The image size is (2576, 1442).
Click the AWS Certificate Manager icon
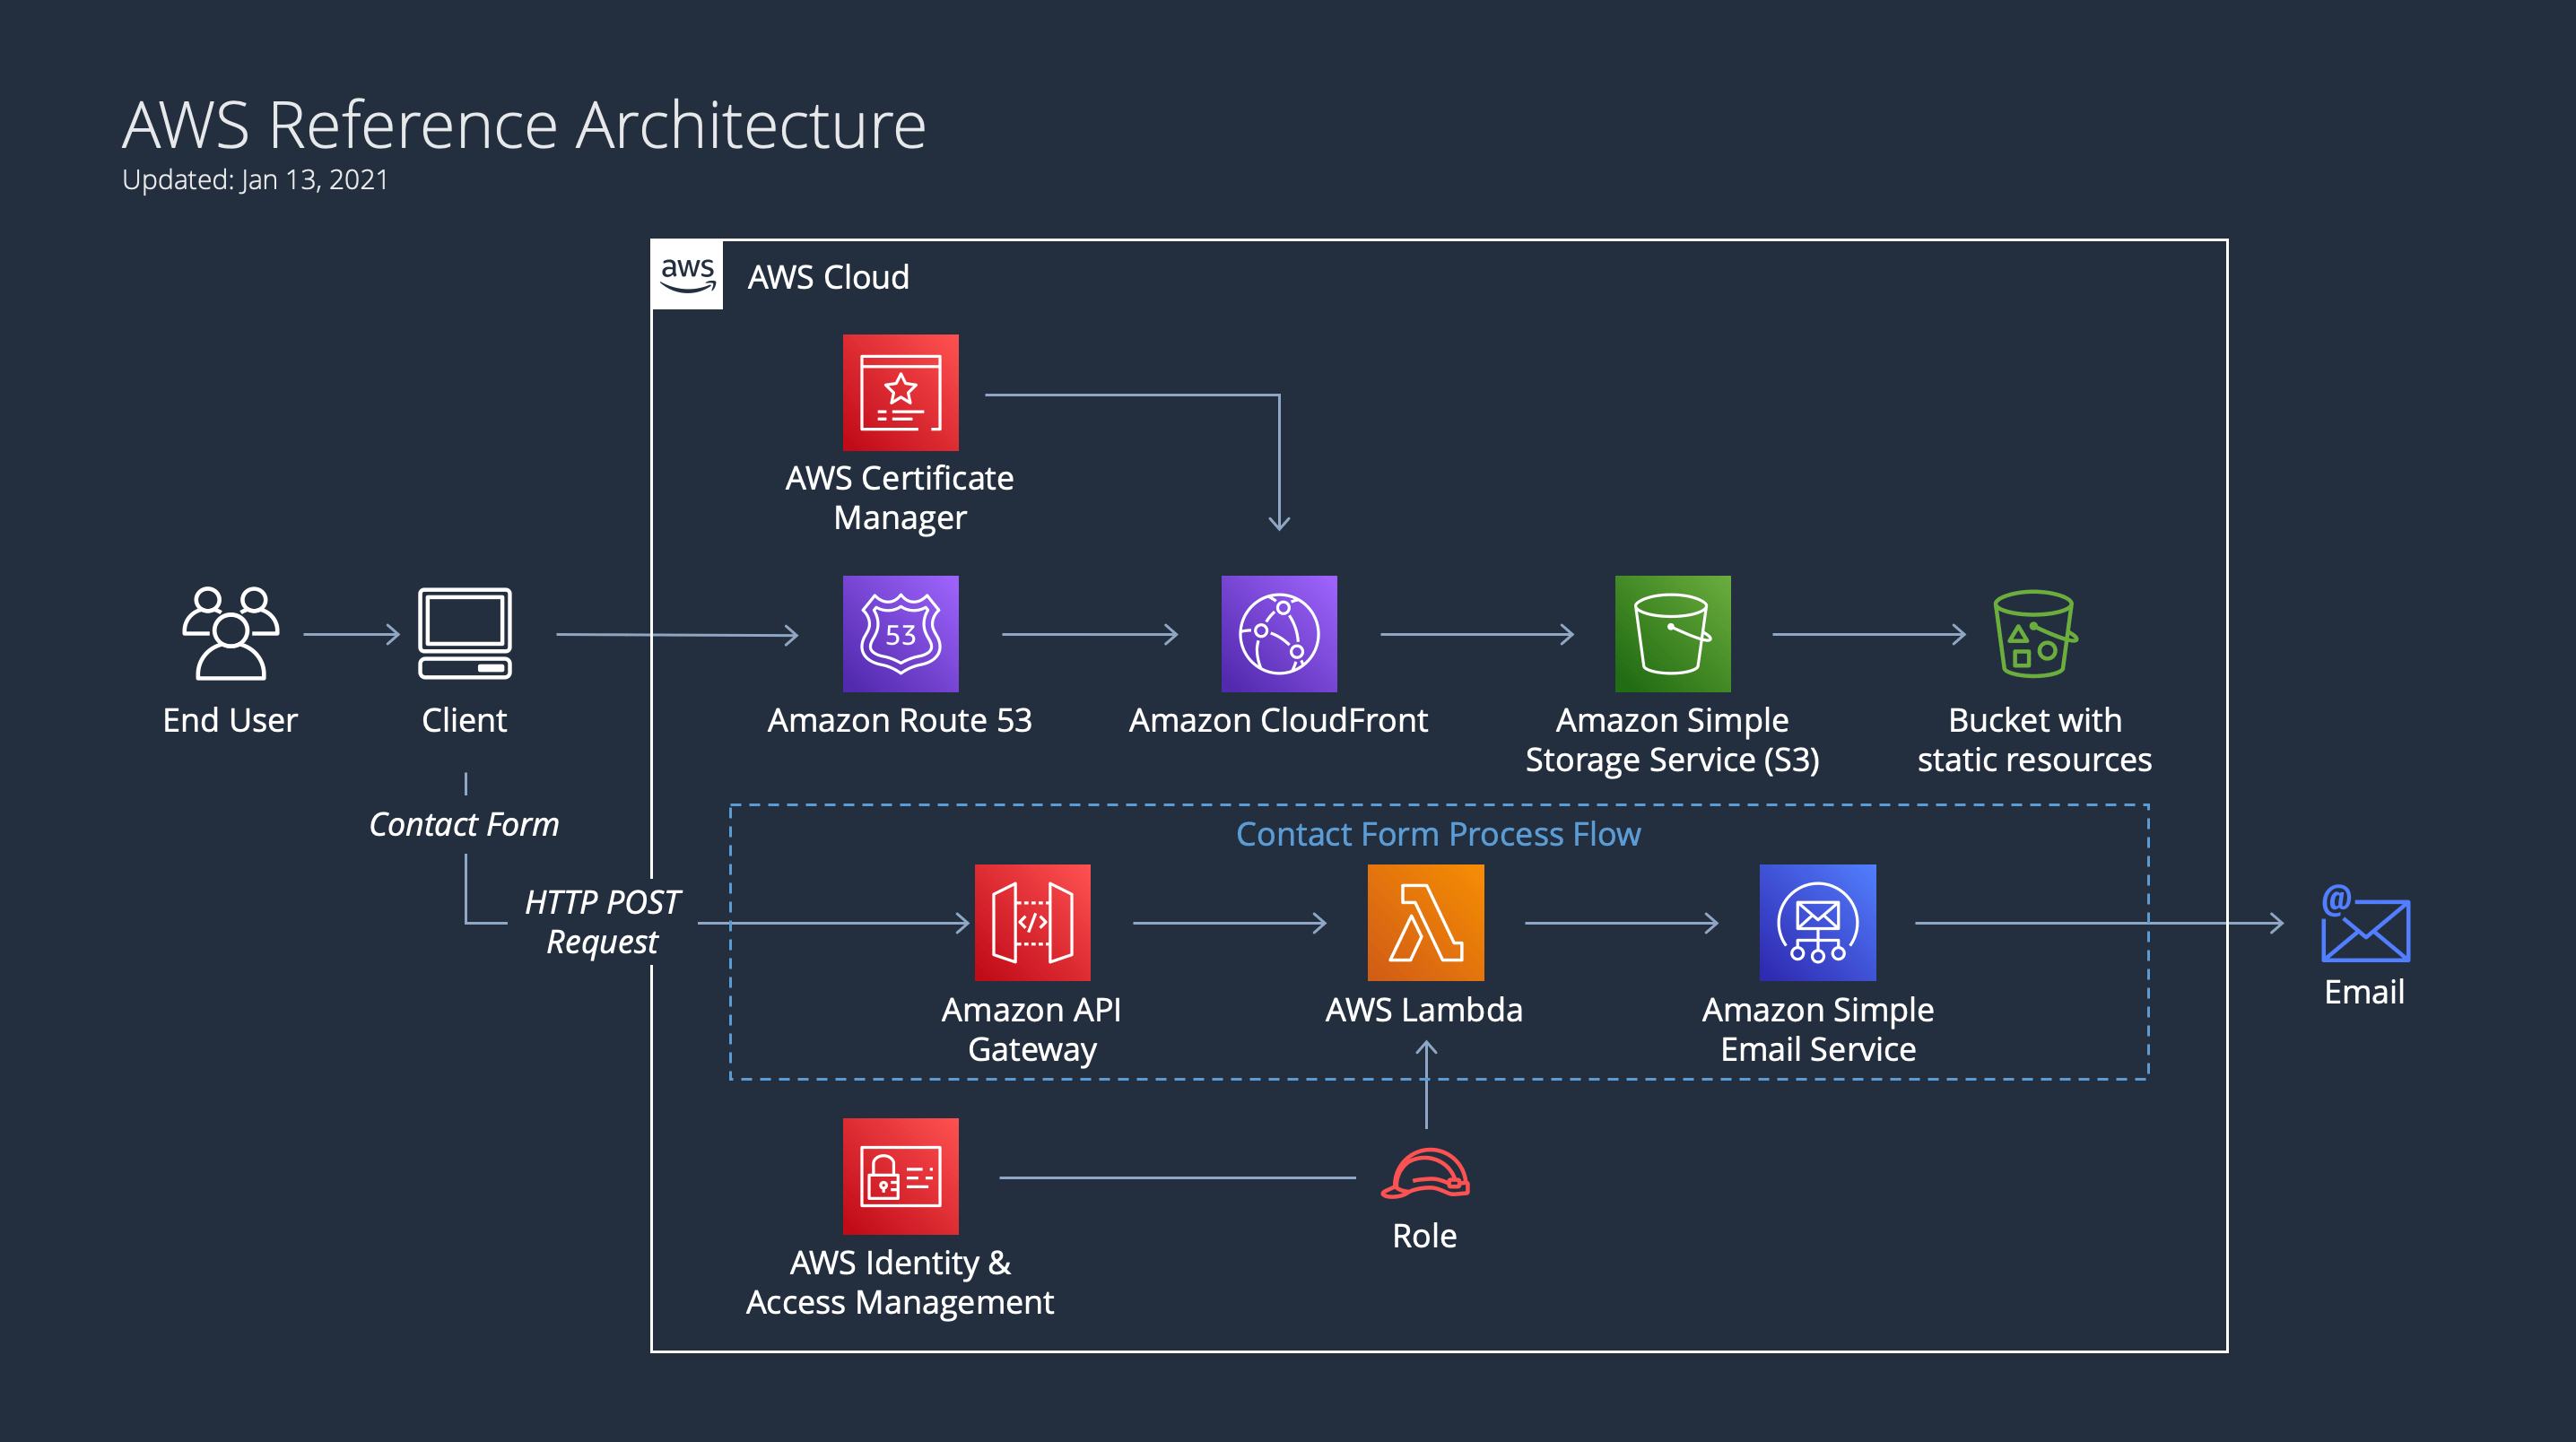click(x=900, y=392)
